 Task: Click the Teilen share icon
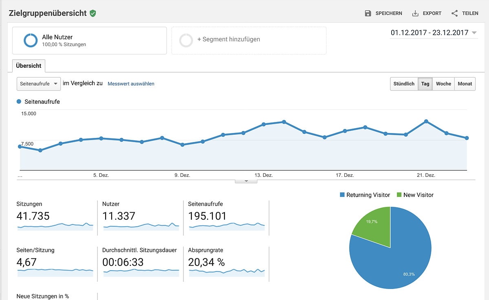(x=454, y=13)
